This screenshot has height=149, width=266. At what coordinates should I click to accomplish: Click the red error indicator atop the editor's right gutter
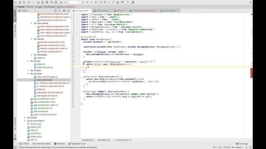click(x=251, y=14)
